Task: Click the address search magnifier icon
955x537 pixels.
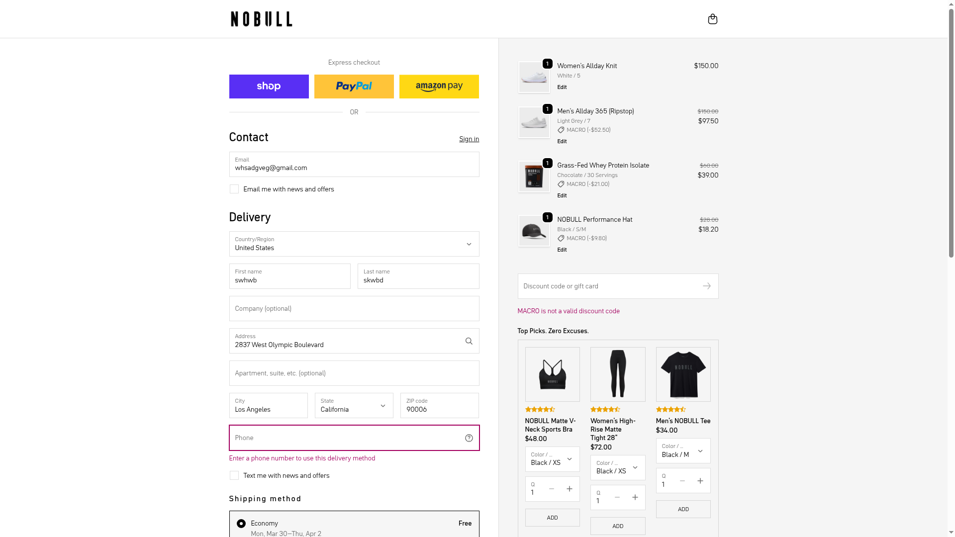Action: 469,341
